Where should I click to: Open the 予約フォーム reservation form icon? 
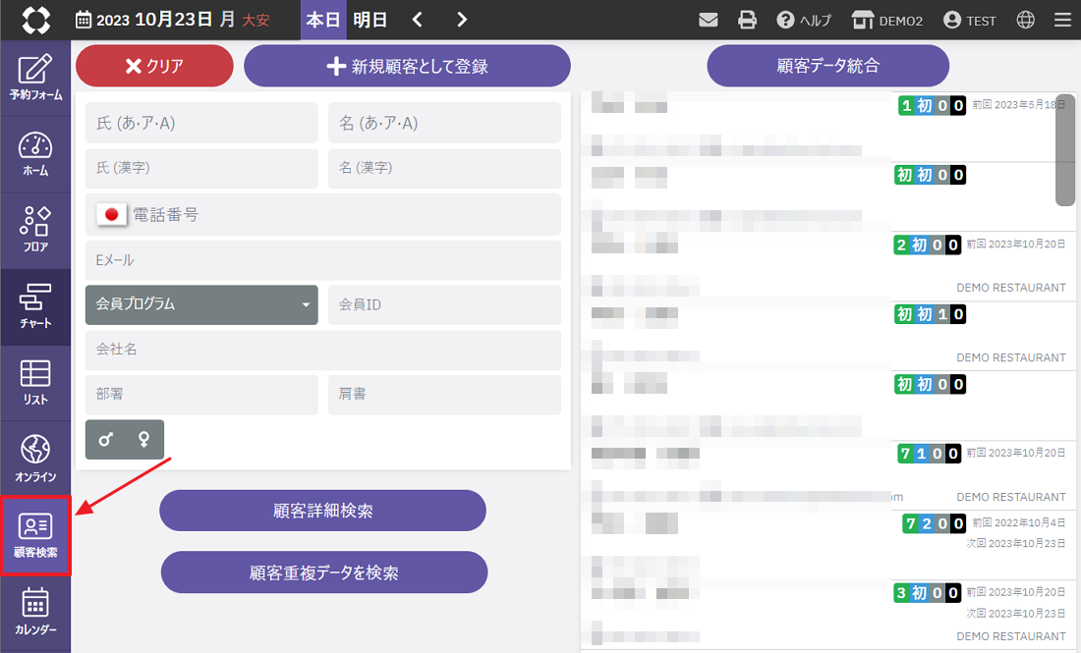click(35, 77)
